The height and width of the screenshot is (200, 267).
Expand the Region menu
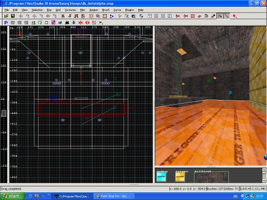tap(94, 10)
